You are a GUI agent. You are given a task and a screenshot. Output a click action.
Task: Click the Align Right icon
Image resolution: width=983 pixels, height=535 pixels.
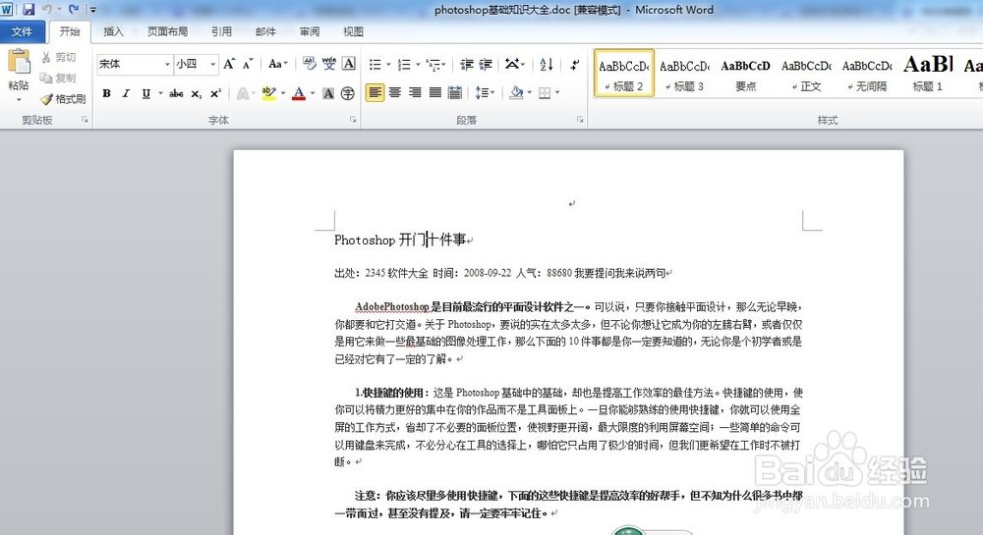pos(415,93)
